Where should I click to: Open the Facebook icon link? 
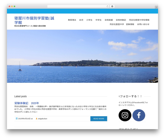coord(139,115)
